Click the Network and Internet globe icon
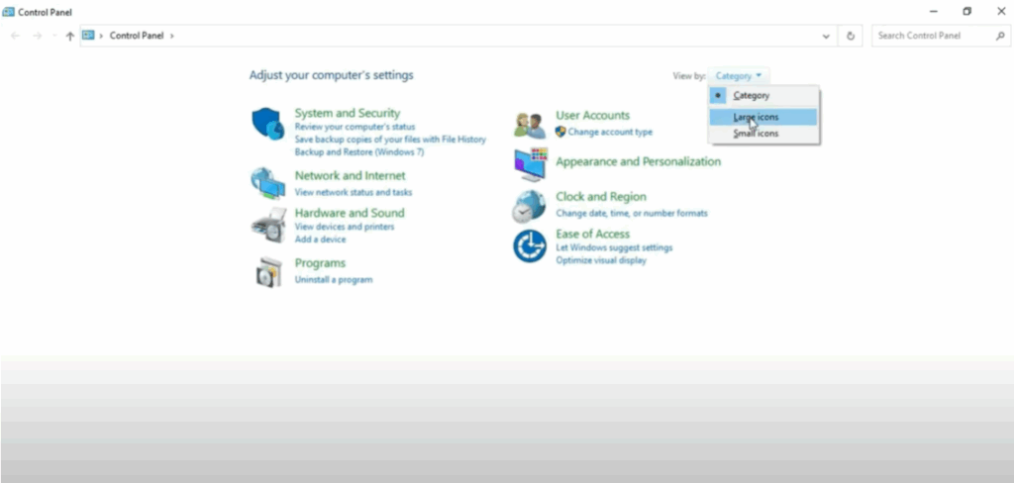Image resolution: width=1014 pixels, height=483 pixels. pos(268,183)
